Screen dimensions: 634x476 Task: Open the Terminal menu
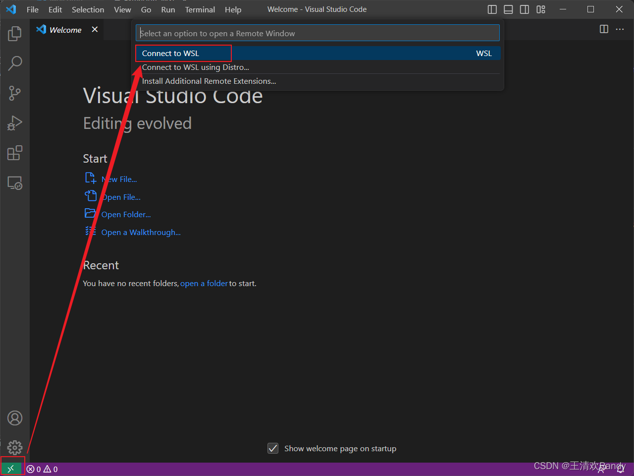[x=200, y=9]
